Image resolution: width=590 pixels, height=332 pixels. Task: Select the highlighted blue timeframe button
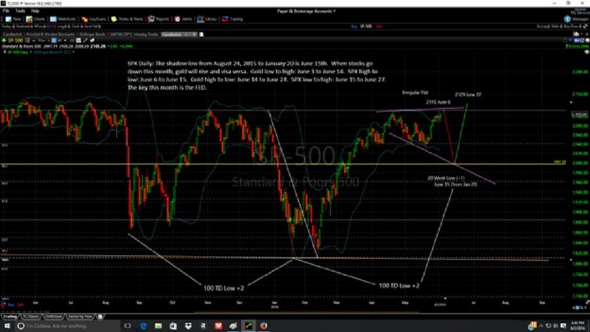point(54,40)
